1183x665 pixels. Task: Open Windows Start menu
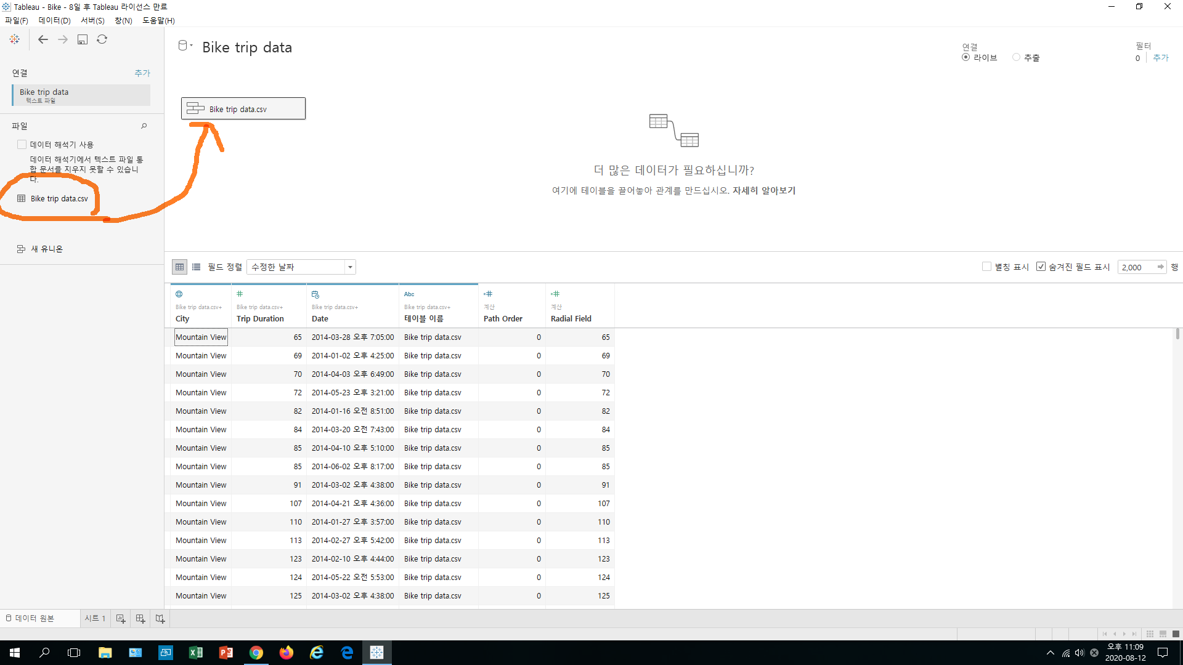pyautogui.click(x=15, y=653)
